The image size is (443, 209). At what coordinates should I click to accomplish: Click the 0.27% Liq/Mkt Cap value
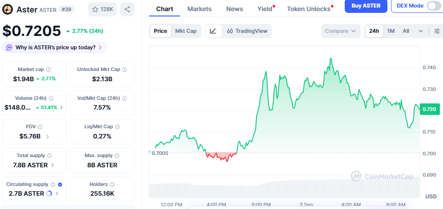pos(102,137)
